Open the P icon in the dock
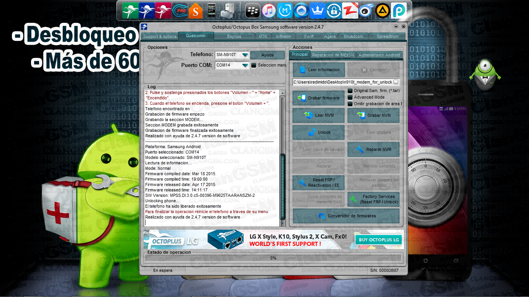The height and width of the screenshot is (297, 529). pyautogui.click(x=398, y=10)
